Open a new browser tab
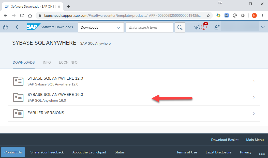 69,7
